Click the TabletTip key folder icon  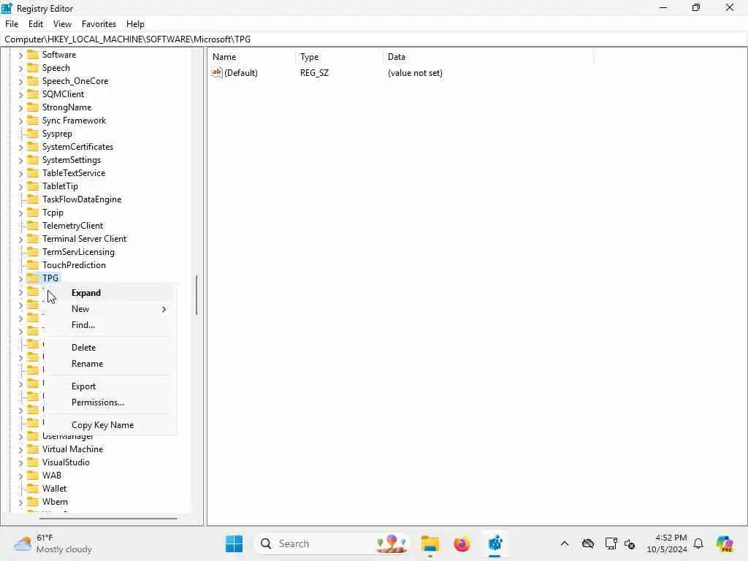pos(32,186)
